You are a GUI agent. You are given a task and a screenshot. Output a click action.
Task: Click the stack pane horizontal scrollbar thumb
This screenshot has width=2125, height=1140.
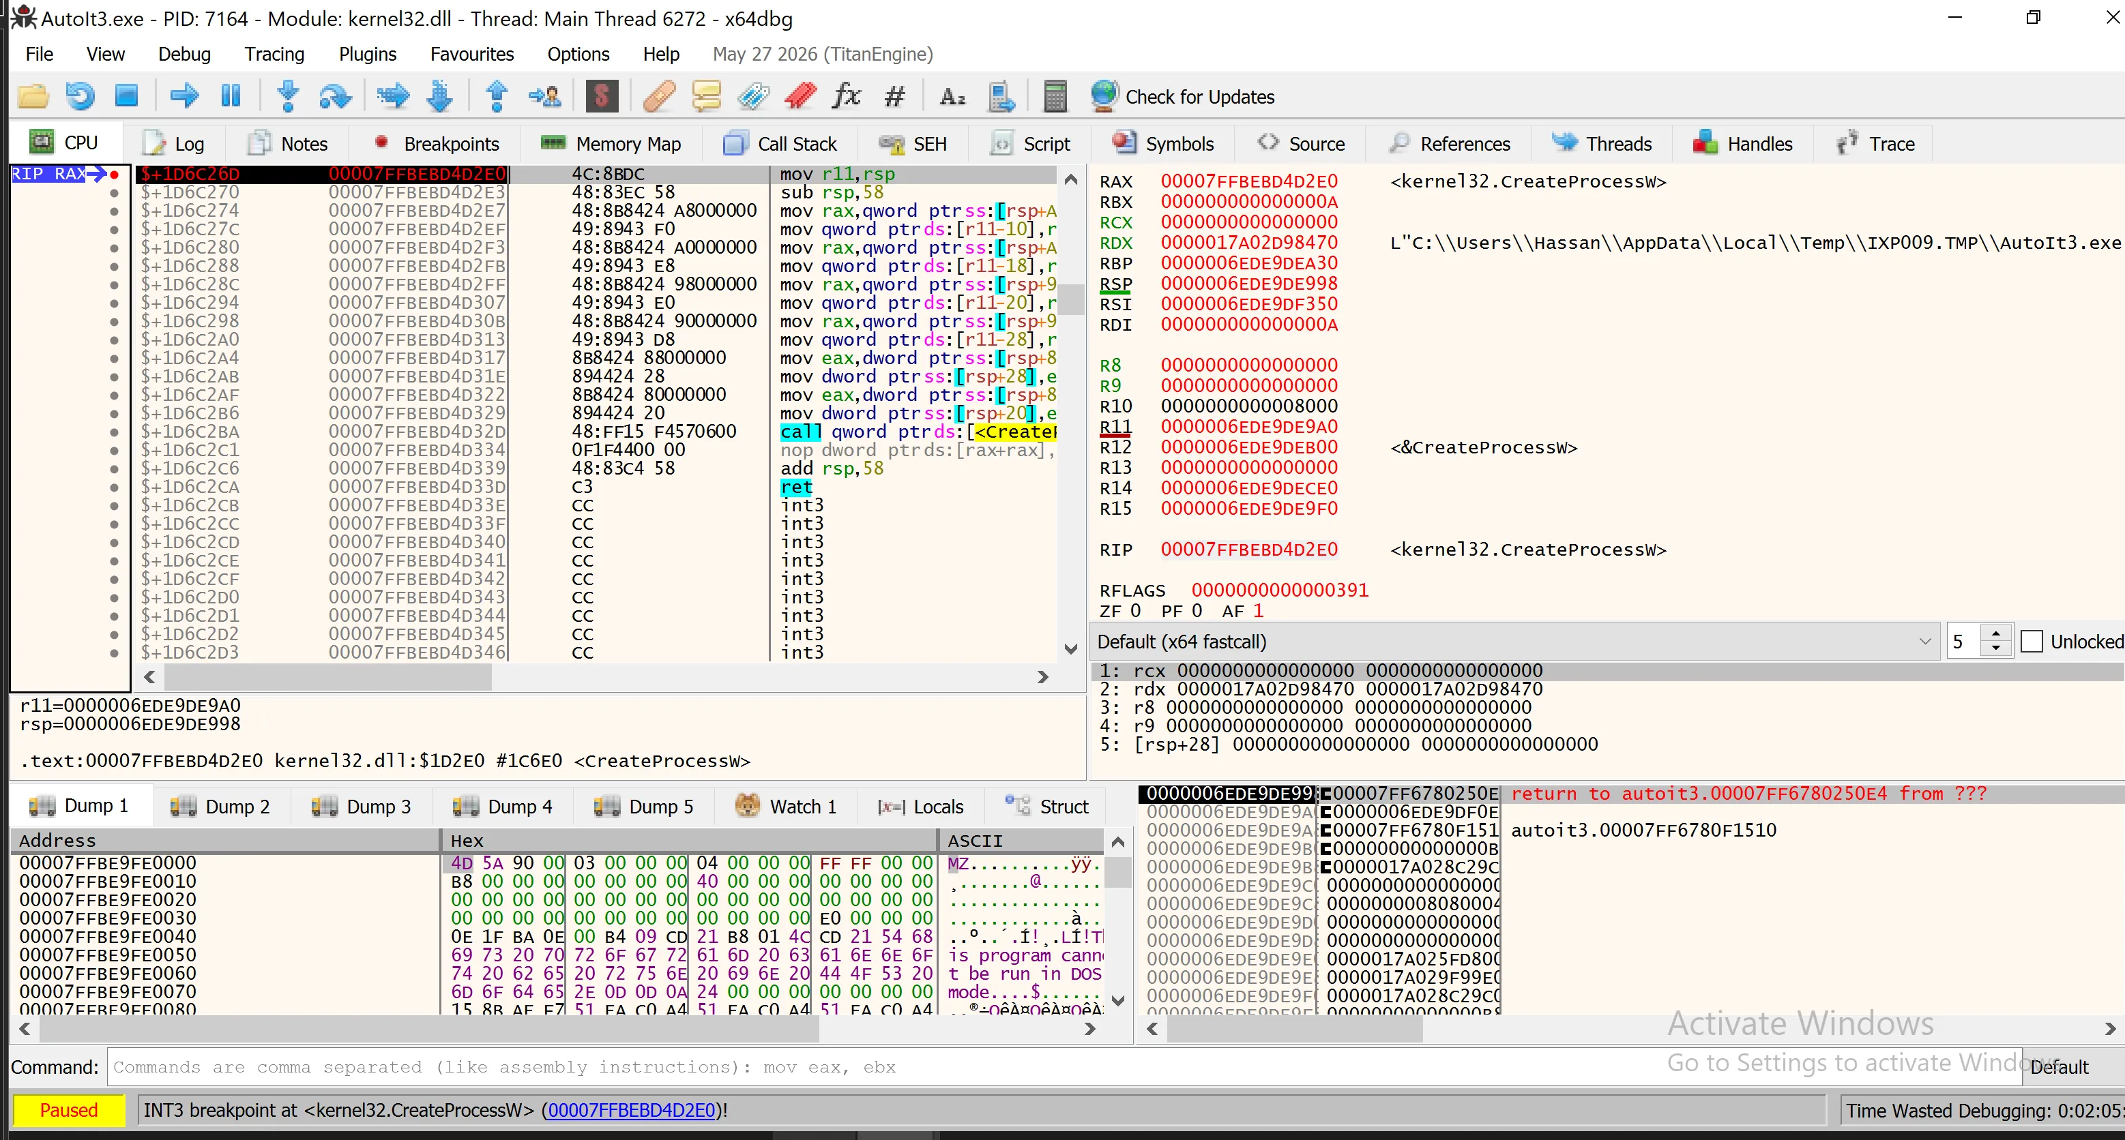[x=1294, y=1029]
